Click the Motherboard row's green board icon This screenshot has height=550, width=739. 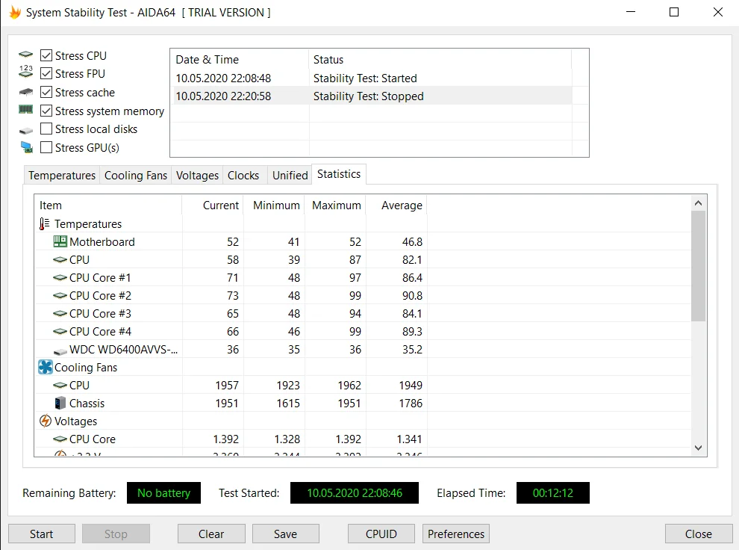60,241
